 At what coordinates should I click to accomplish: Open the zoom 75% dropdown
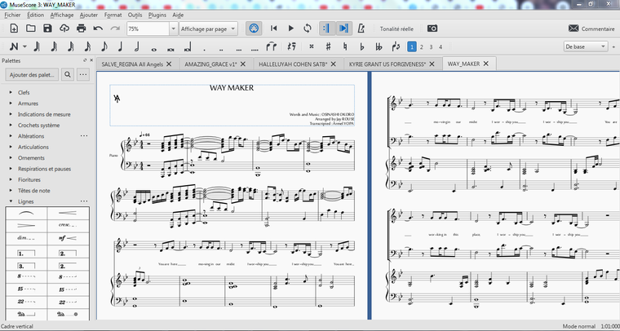[x=173, y=29]
